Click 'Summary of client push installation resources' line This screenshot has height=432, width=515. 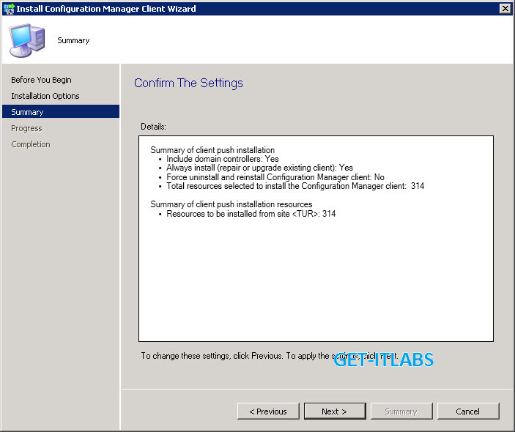coord(231,204)
